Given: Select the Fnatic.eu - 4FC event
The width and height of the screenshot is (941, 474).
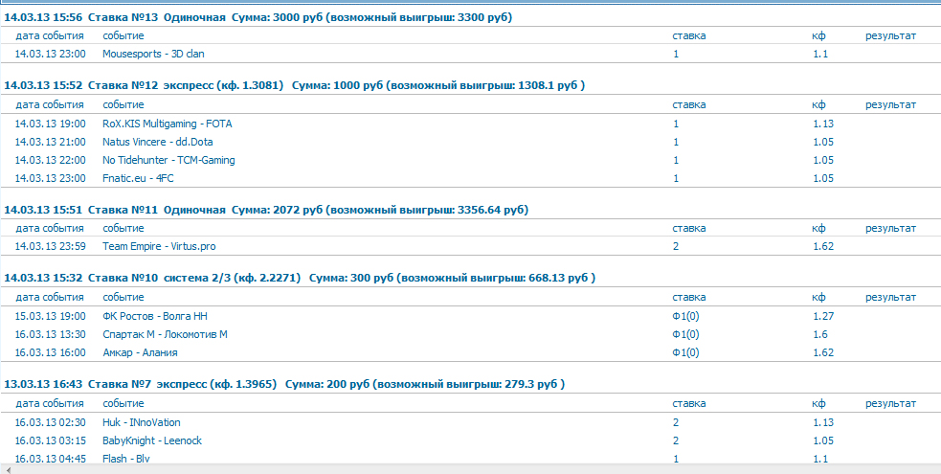Looking at the screenshot, I should (138, 178).
